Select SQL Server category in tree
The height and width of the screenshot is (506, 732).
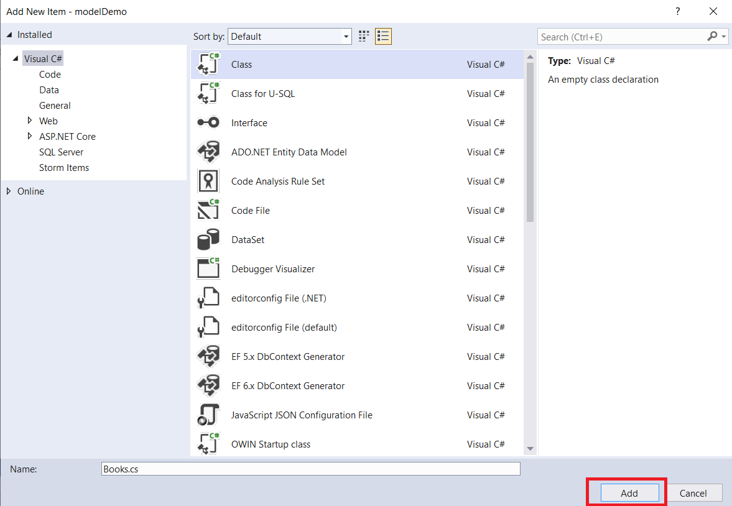click(61, 152)
